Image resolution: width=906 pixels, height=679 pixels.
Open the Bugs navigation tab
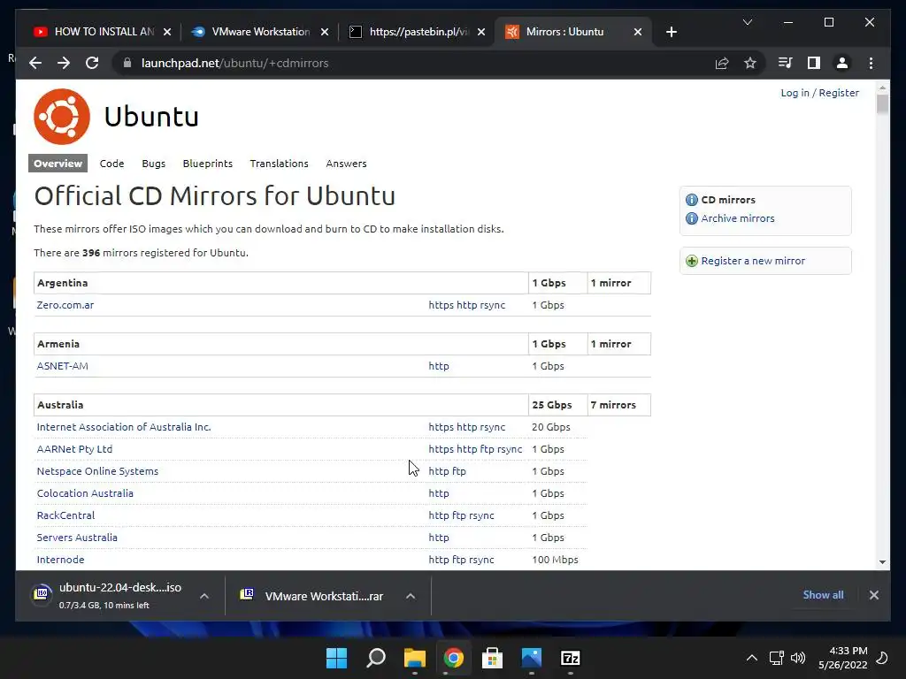click(154, 164)
